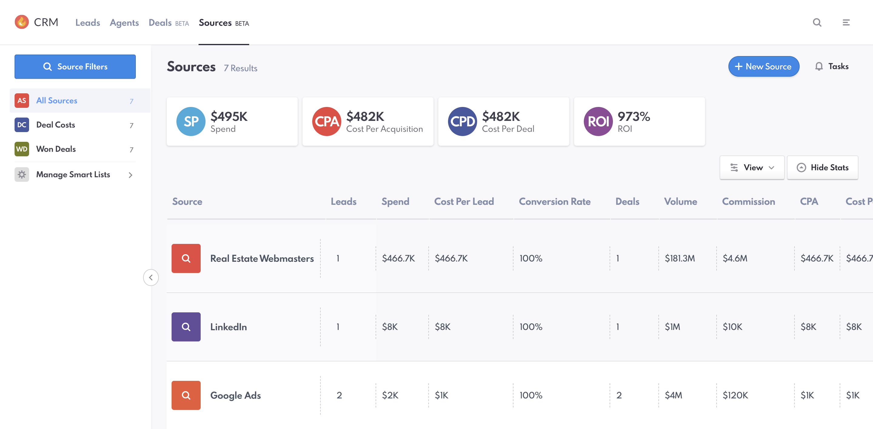873x429 pixels.
Task: Sort by the Deals column header
Action: point(627,201)
